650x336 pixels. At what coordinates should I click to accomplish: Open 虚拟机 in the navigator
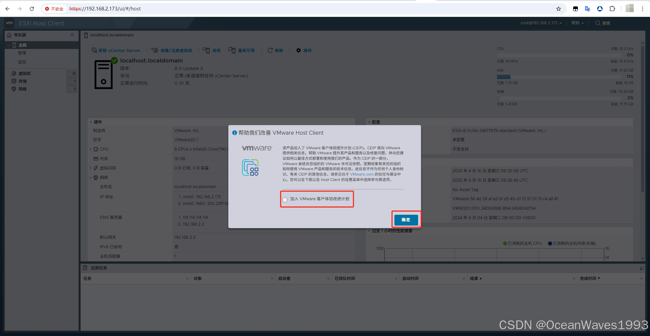24,73
